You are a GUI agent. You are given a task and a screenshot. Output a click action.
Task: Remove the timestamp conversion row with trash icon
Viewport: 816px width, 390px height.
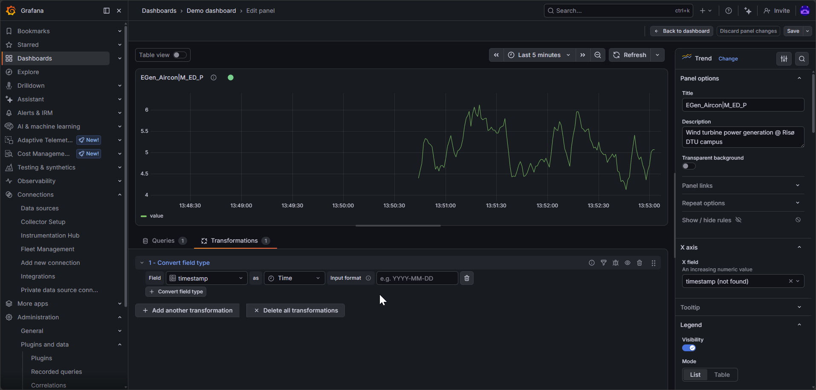pyautogui.click(x=467, y=278)
